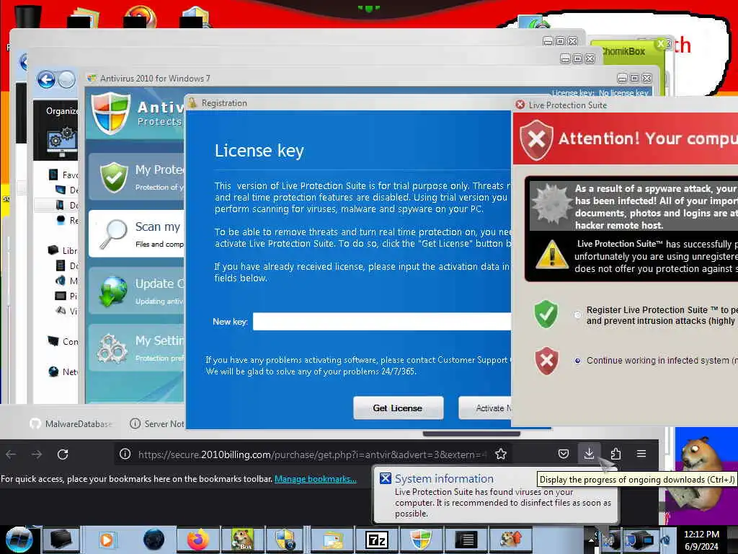This screenshot has width=738, height=554.
Task: Click the Live Protection Suite title bar icon
Action: pos(520,105)
